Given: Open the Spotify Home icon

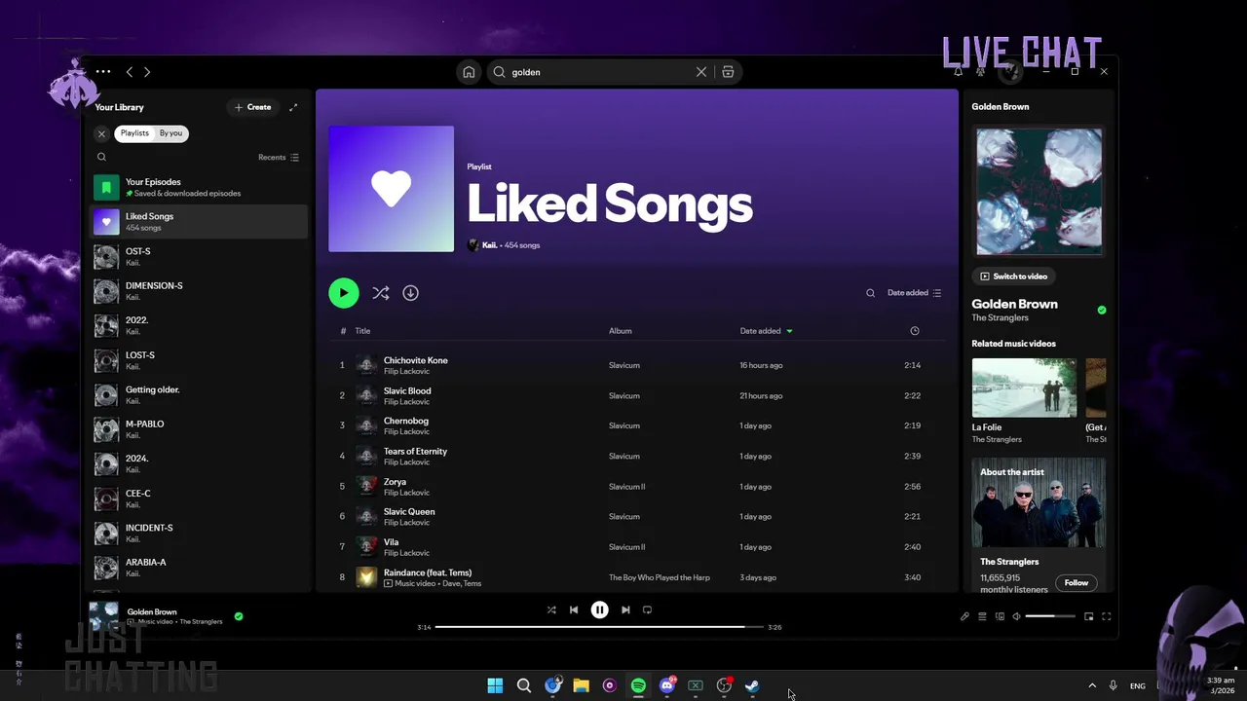Looking at the screenshot, I should (x=469, y=72).
